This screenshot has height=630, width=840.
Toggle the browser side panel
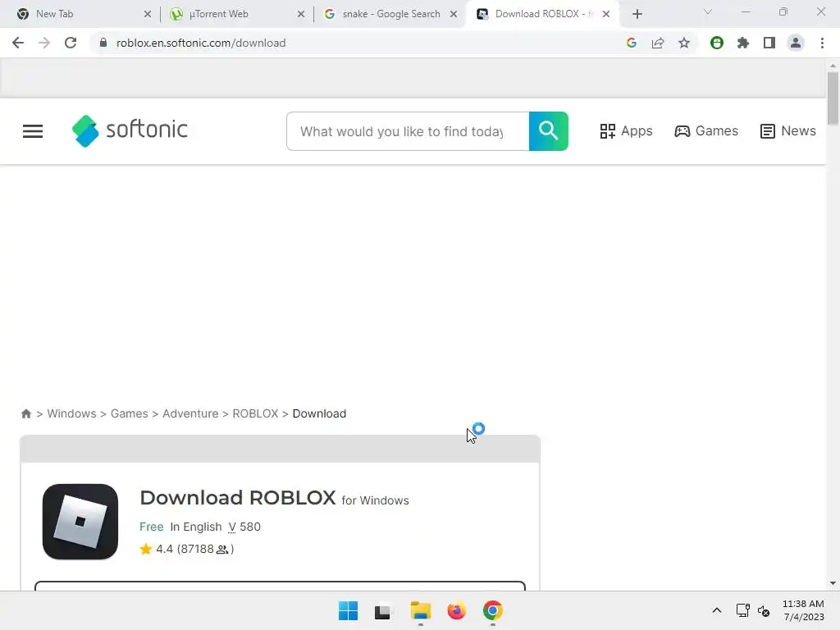[x=769, y=43]
